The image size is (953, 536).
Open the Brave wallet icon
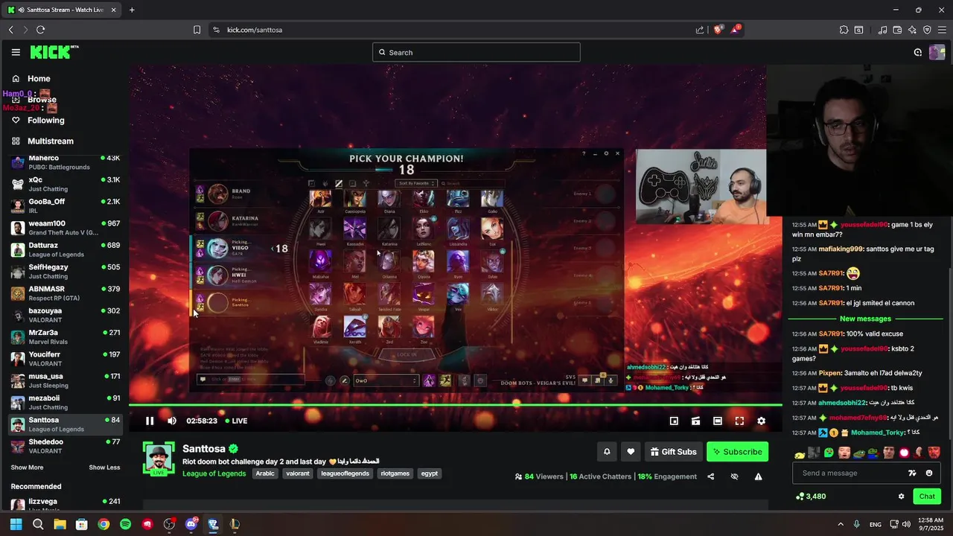point(897,30)
